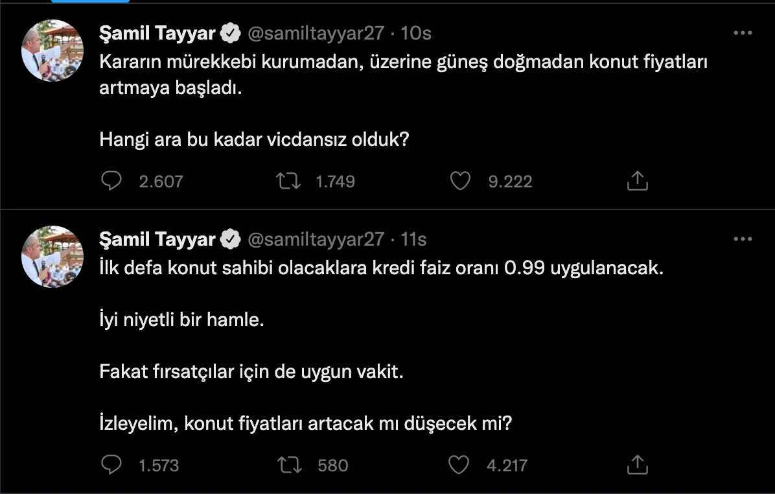Screen dimensions: 775x494
Task: Open the second tweet's 11s timestamp
Action: click(x=413, y=239)
